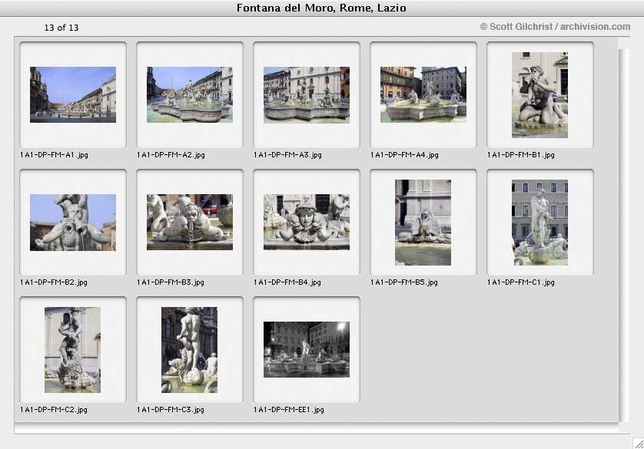Select the 1A1-DP-FM-A2.jpg thumbnail
The image size is (644, 449).
point(190,94)
